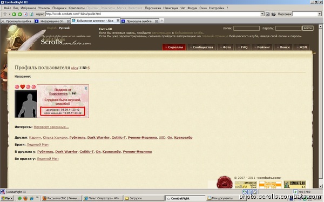Click the stop loading icon with red X
The width and height of the screenshot is (324, 202).
[x=25, y=14]
